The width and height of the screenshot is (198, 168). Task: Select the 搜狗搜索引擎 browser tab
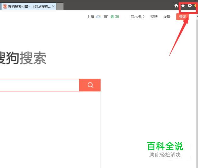[29, 6]
